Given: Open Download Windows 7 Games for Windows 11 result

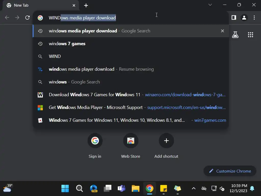Looking at the screenshot, I should coord(131,95).
